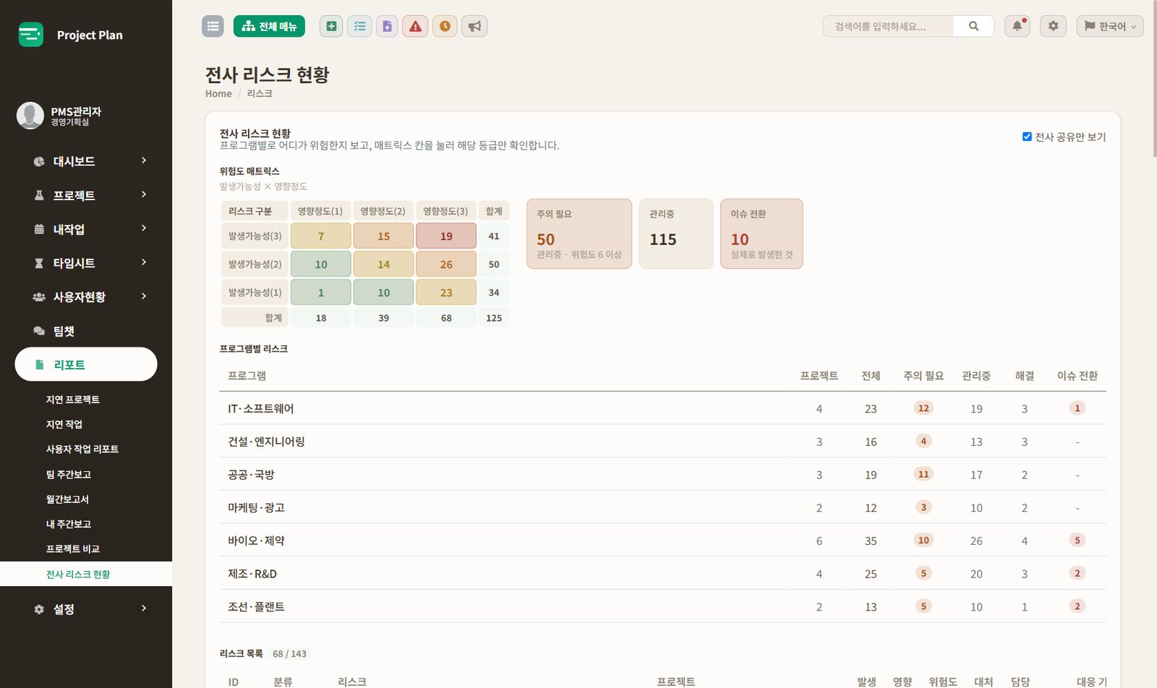The width and height of the screenshot is (1157, 688).
Task: Open the 팀 주간보고 menu item
Action: [x=69, y=475]
